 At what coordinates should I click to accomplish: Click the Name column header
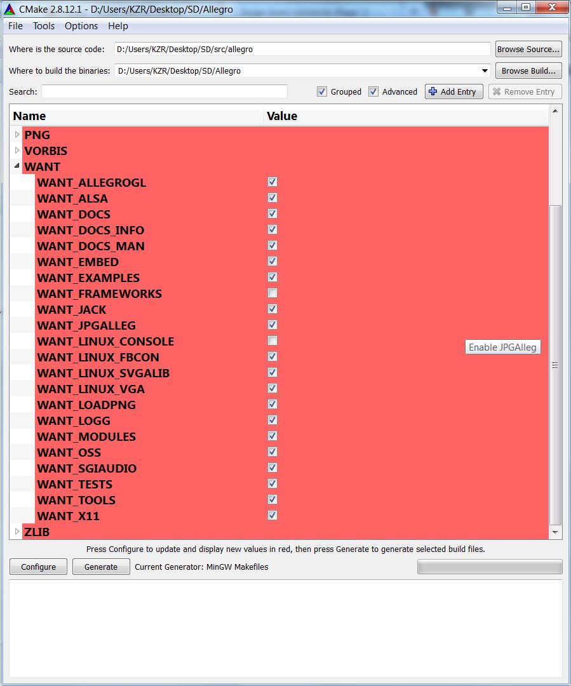(x=137, y=116)
